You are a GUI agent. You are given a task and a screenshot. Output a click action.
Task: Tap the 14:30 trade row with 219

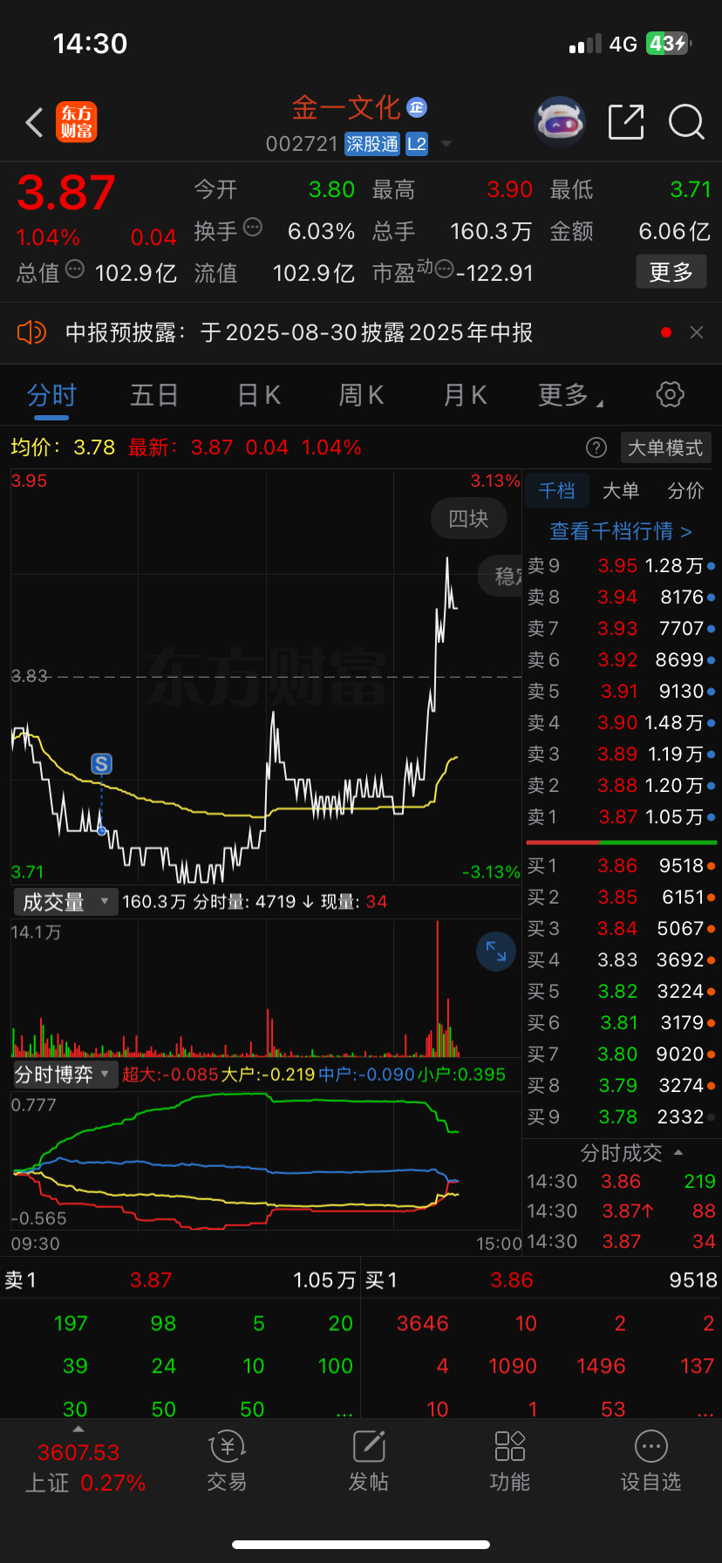[622, 1181]
